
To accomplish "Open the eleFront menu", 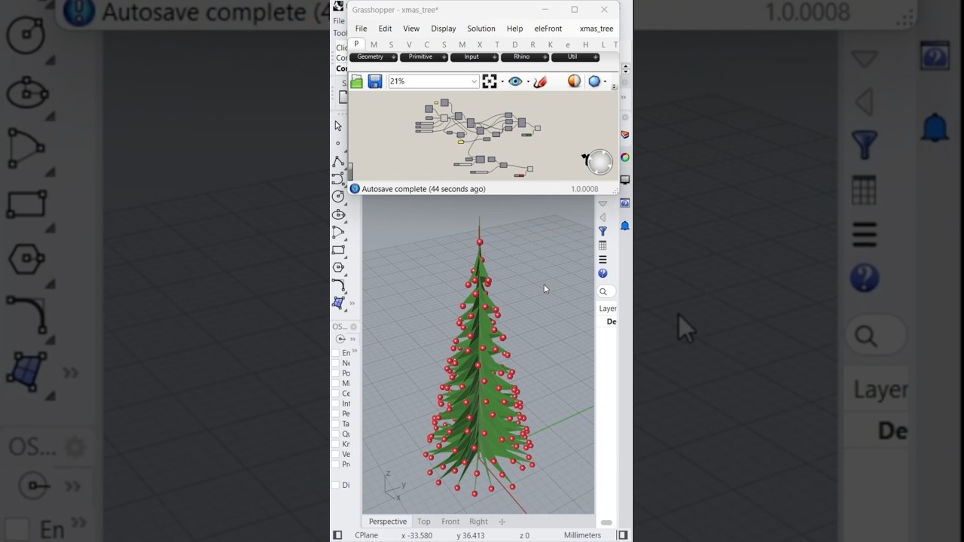I will coord(548,29).
